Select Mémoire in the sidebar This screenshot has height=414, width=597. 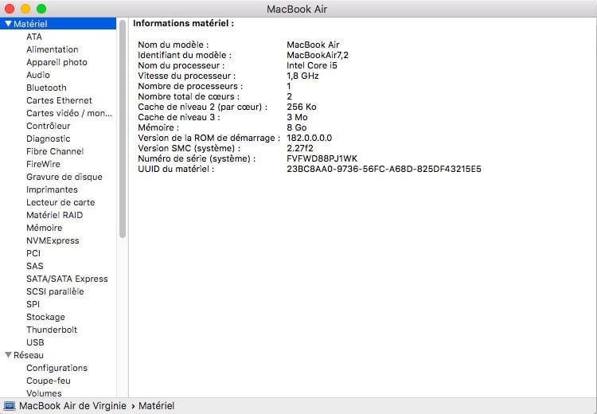pyautogui.click(x=44, y=228)
